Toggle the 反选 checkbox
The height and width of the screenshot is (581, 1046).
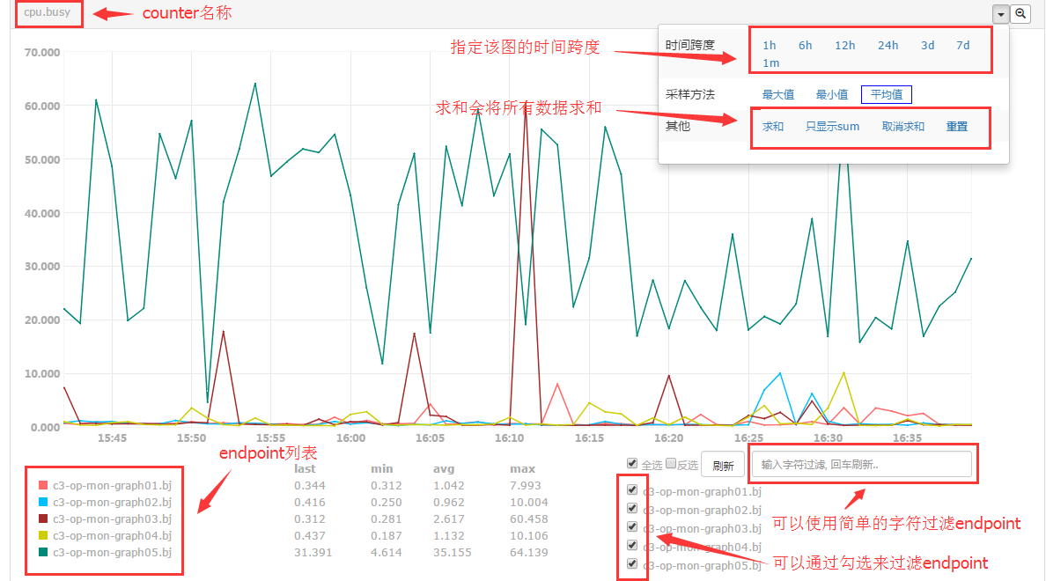671,464
